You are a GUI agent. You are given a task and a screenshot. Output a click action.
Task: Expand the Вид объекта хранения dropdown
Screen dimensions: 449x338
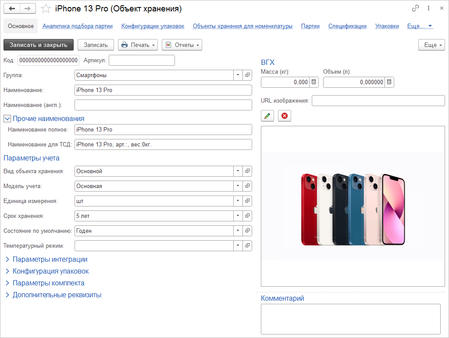pyautogui.click(x=238, y=171)
